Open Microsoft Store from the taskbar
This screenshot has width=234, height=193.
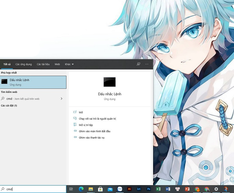coord(100,189)
